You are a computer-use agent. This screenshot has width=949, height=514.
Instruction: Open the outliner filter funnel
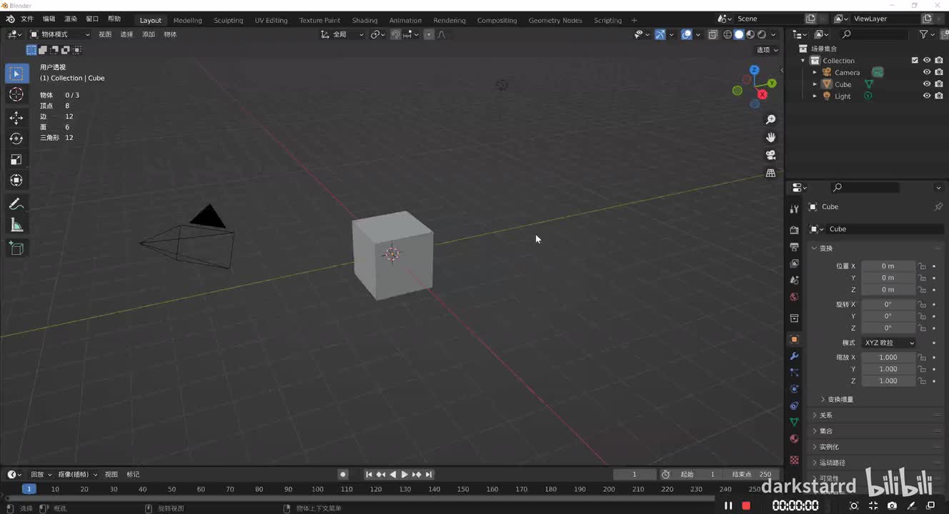click(x=923, y=34)
